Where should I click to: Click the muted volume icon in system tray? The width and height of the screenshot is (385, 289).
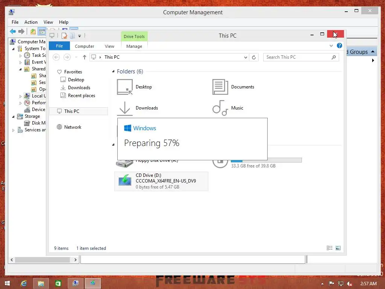[x=350, y=284]
